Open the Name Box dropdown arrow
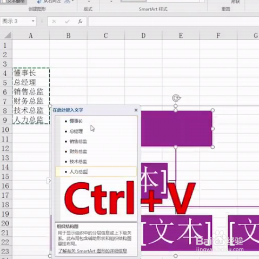Image resolution: width=259 pixels, height=259 pixels. pos(33,21)
